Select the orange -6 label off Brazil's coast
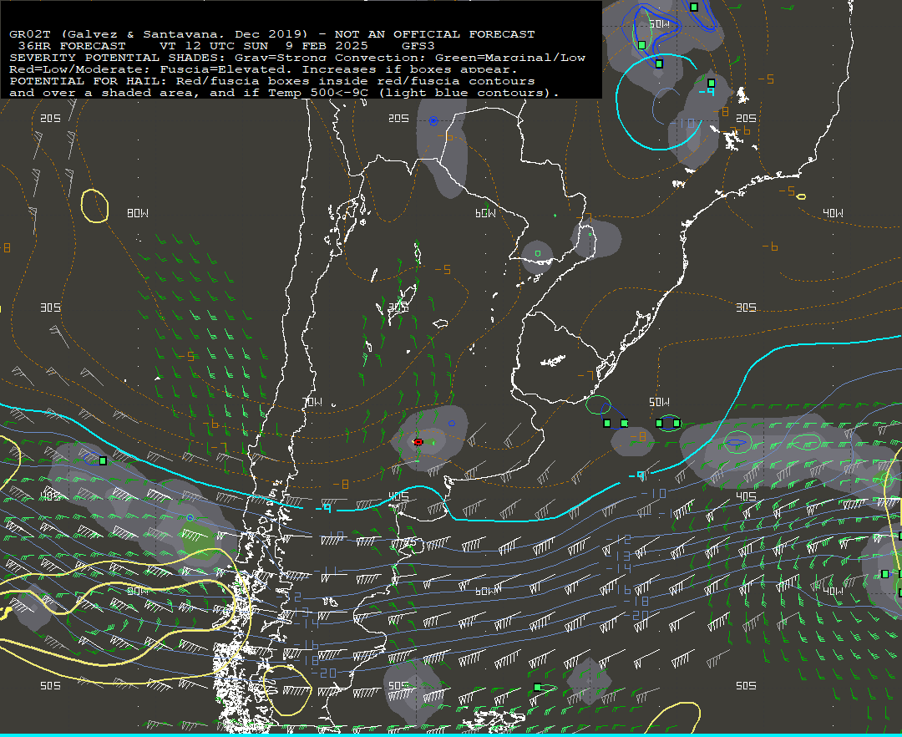Screen dimensions: 902x737 pyautogui.click(x=770, y=247)
